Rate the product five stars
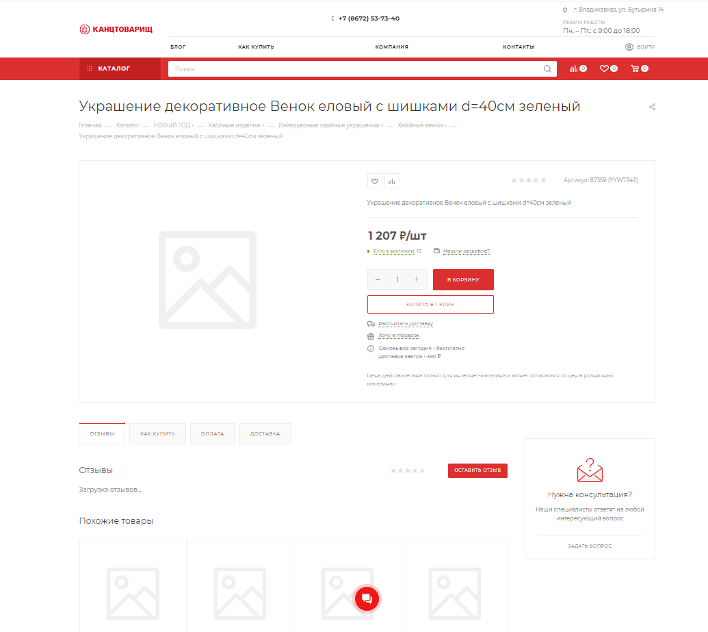Screen dimensions: 708x632 point(543,179)
